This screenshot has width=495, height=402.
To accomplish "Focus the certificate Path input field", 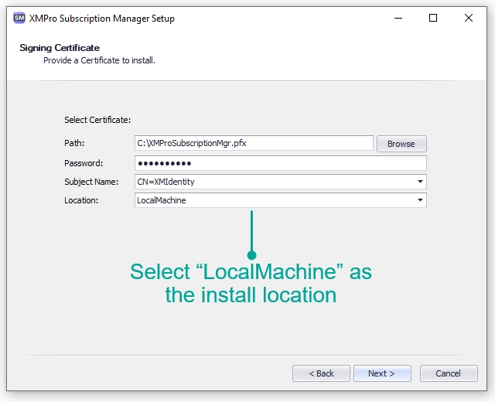I will tap(254, 143).
